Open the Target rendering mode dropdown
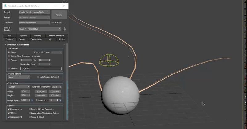Viewport: 247px width, 129px height. point(34,12)
